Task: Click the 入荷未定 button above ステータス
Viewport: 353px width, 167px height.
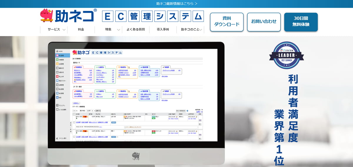Action: pyautogui.click(x=76, y=103)
